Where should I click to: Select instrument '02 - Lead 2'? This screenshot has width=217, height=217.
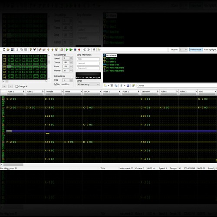(111, 62)
